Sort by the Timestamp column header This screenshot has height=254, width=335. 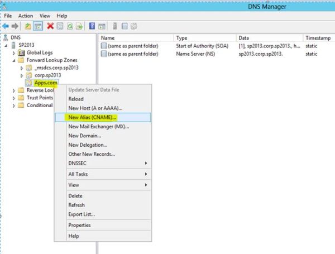click(x=319, y=38)
